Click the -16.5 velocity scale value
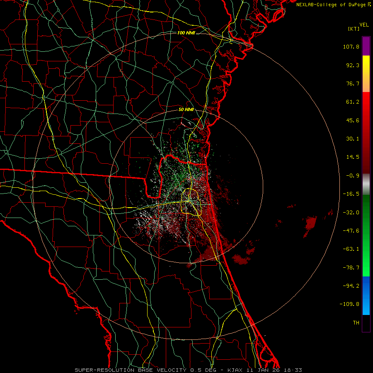Screen dimensions: 373x373 tap(351, 194)
